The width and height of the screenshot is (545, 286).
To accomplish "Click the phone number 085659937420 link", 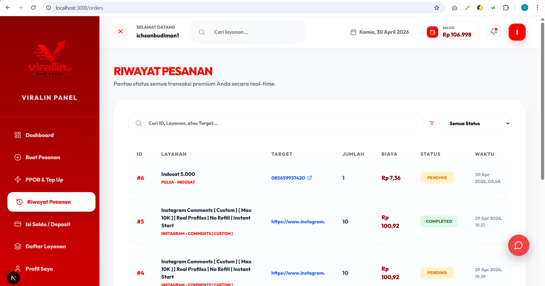I will point(288,178).
